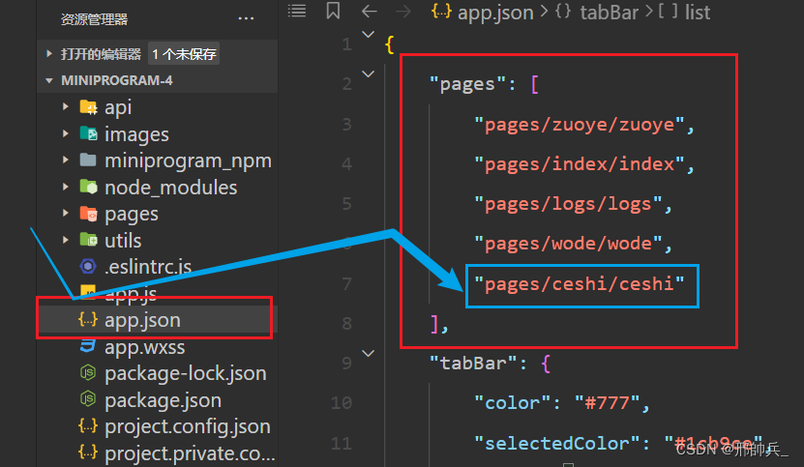804x467 pixels.
Task: Expand the miniprogram_npm folder arrow
Action: point(66,160)
